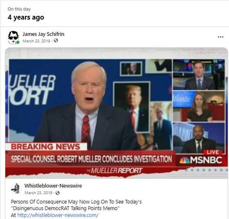This screenshot has width=229, height=219.
Task: Click Whistleblower-Newswire's March 23, 2019 timestamp
Action: [x=38, y=193]
